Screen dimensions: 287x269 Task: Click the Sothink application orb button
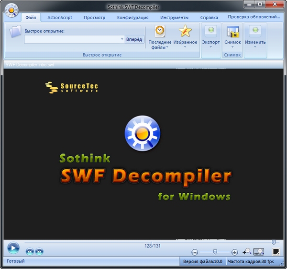click(x=11, y=9)
